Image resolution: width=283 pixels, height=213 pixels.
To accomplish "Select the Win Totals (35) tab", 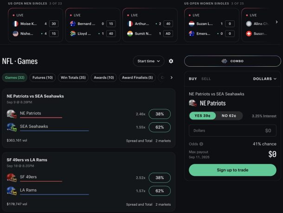I will (x=73, y=77).
